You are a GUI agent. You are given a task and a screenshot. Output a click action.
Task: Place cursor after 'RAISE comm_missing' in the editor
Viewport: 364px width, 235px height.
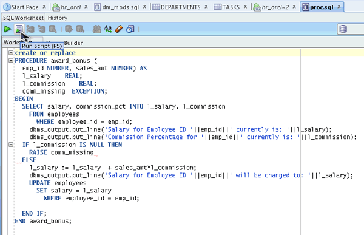[x=94, y=152]
